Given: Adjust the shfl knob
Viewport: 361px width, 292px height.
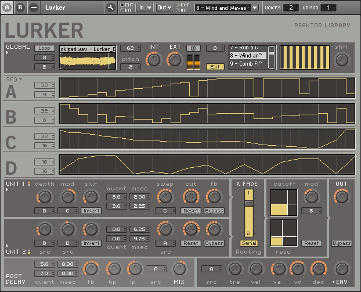Looking at the screenshot, I should (x=342, y=60).
